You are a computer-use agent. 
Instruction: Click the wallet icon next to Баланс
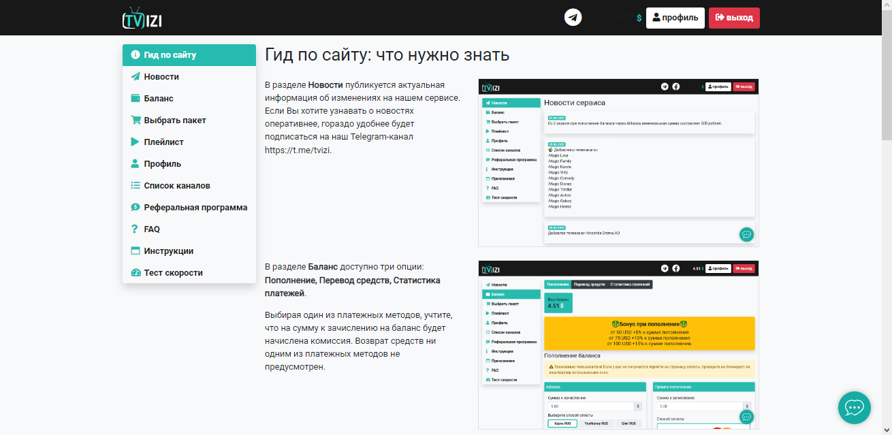(x=136, y=99)
